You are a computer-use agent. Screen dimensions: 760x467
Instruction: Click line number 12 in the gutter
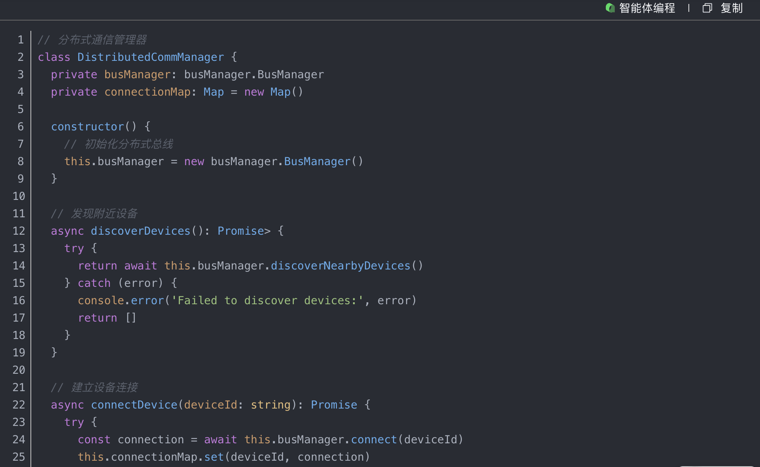pos(19,231)
